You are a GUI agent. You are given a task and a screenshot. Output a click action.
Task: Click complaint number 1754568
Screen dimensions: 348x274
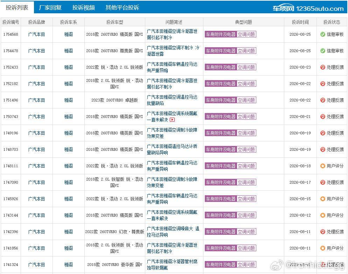click(x=11, y=34)
